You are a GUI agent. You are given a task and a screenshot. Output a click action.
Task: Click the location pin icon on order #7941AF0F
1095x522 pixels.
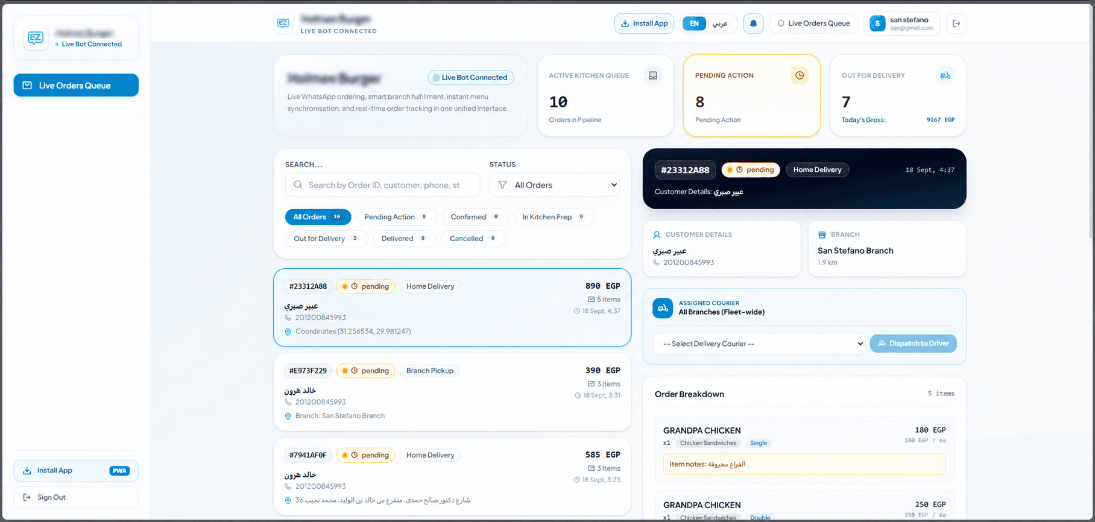tap(288, 500)
